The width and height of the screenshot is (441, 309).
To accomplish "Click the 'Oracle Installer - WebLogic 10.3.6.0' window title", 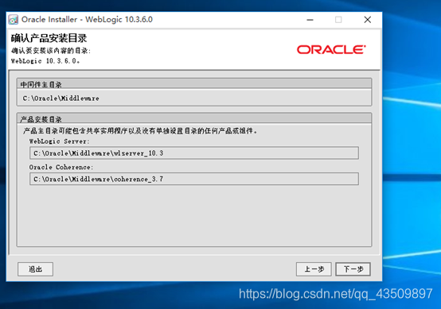I will tap(87, 20).
